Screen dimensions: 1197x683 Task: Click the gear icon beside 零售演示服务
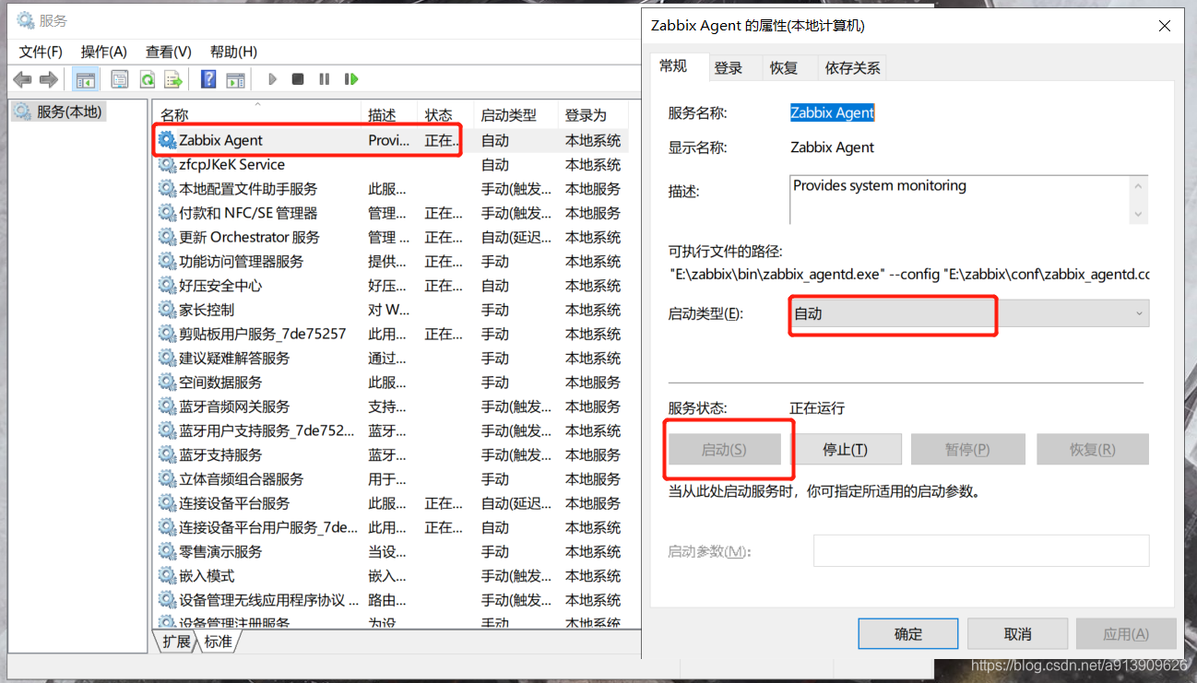[167, 552]
